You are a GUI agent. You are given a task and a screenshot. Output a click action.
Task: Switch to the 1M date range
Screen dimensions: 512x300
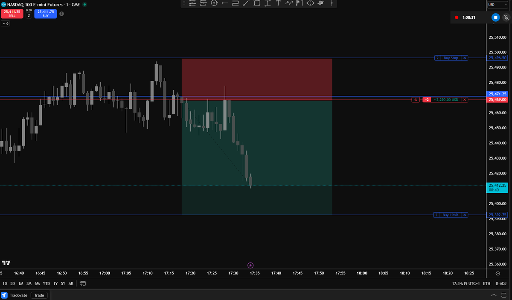pos(21,283)
